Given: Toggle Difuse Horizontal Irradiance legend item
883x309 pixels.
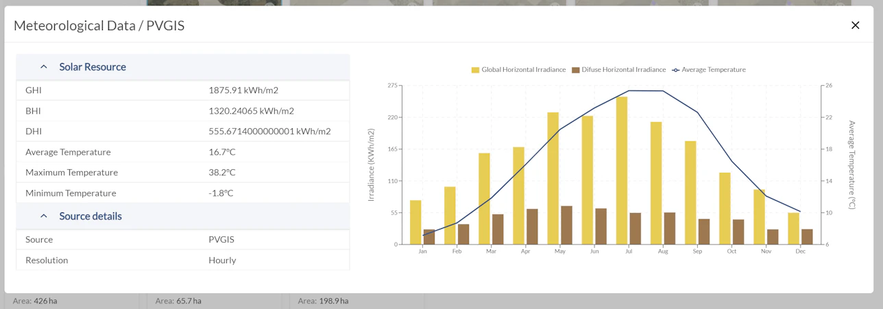Looking at the screenshot, I should 618,70.
